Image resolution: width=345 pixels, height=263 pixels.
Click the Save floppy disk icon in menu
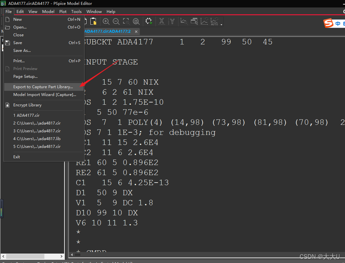point(7,43)
